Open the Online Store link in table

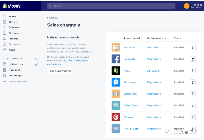click(130, 106)
